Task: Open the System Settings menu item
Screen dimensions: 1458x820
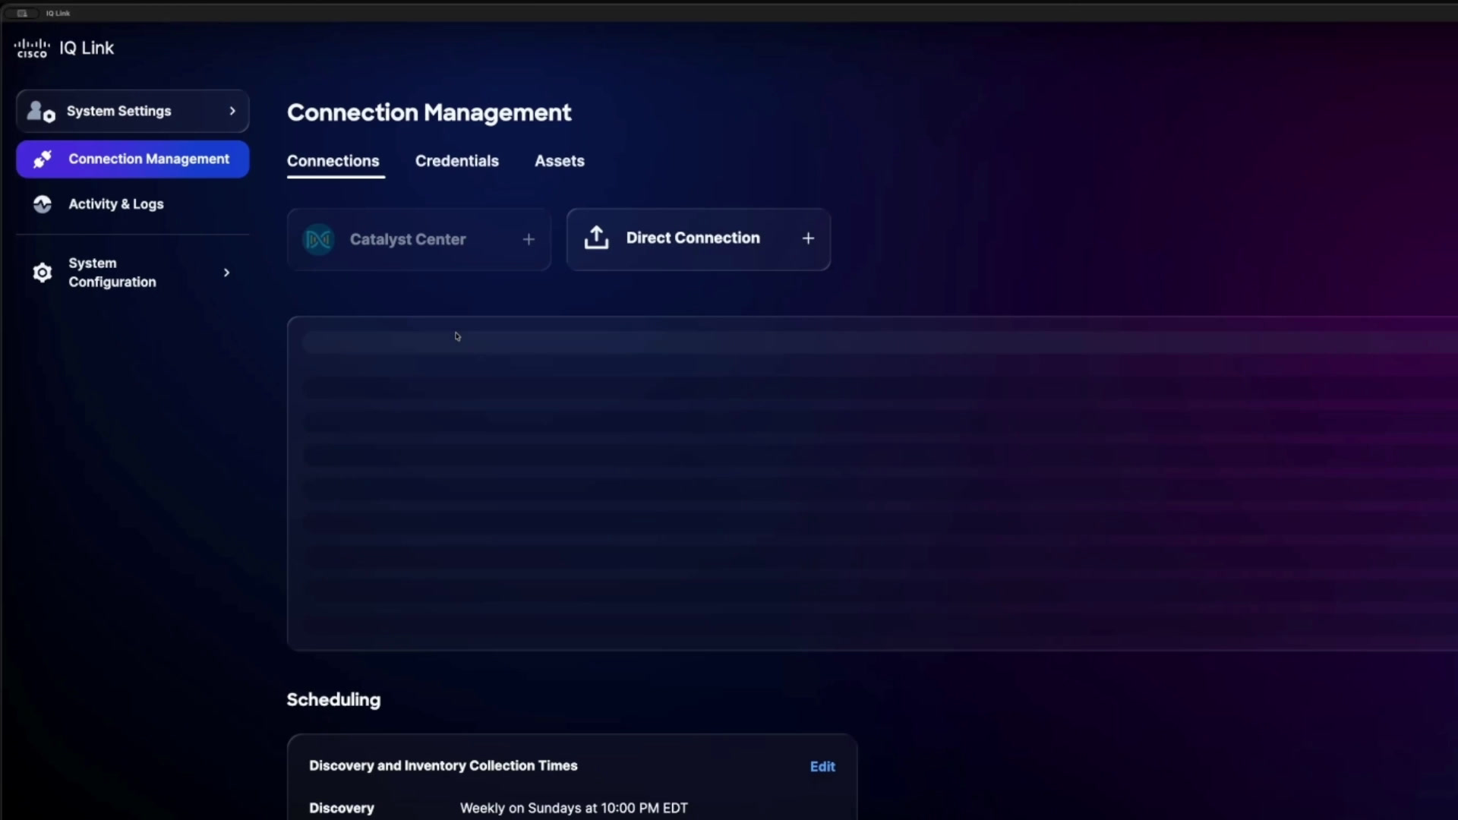Action: [133, 112]
